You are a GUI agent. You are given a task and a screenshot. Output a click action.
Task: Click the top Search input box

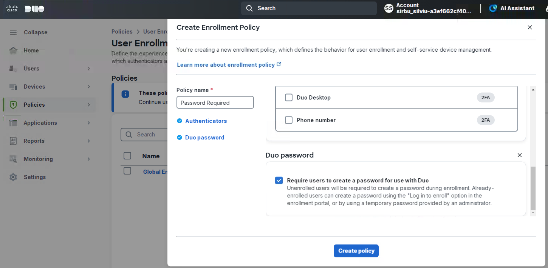click(x=309, y=8)
